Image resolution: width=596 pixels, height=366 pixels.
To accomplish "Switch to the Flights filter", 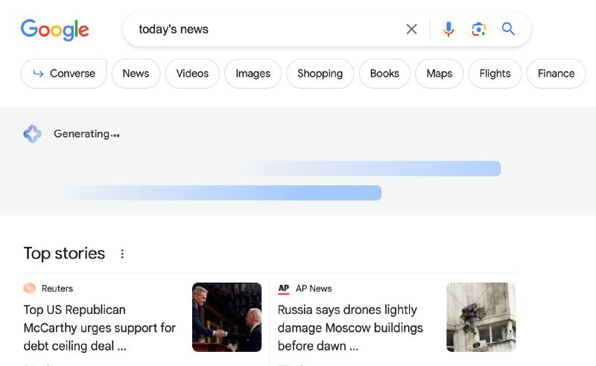I will pyautogui.click(x=495, y=74).
